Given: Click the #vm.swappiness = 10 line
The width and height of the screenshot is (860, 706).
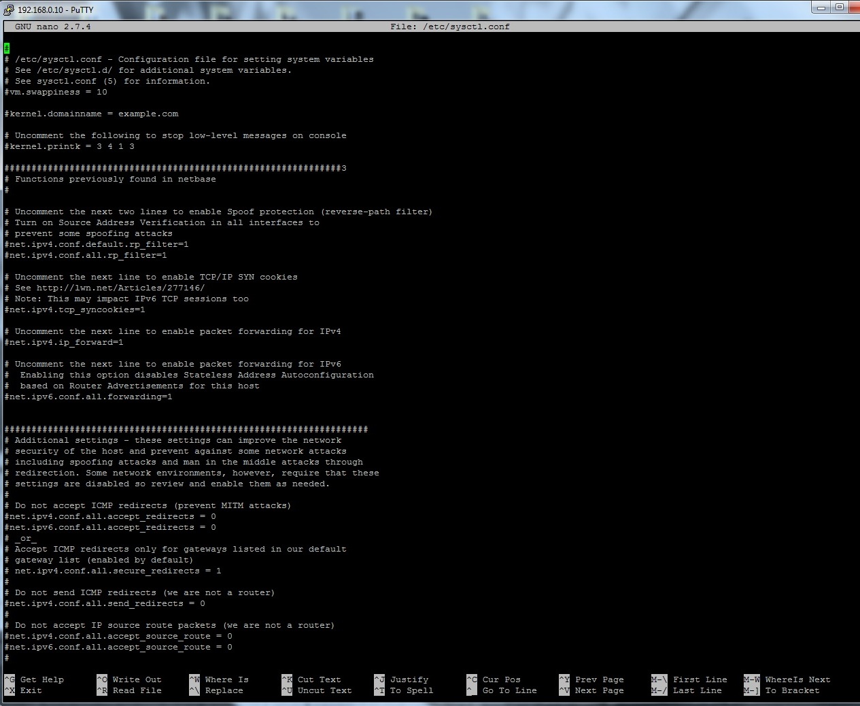Looking at the screenshot, I should pyautogui.click(x=56, y=92).
